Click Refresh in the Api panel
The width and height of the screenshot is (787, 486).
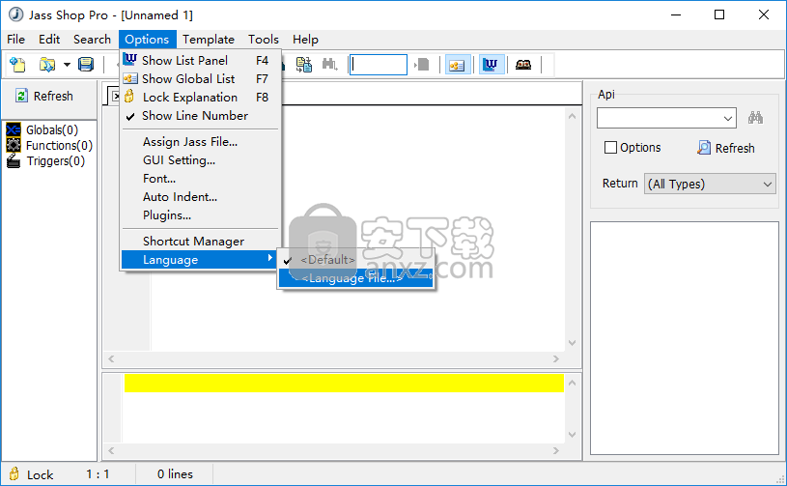[x=726, y=148]
